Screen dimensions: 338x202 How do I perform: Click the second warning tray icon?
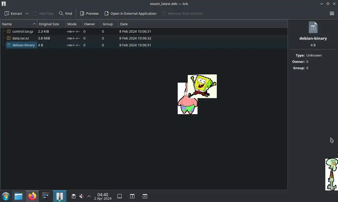pyautogui.click(x=145, y=196)
